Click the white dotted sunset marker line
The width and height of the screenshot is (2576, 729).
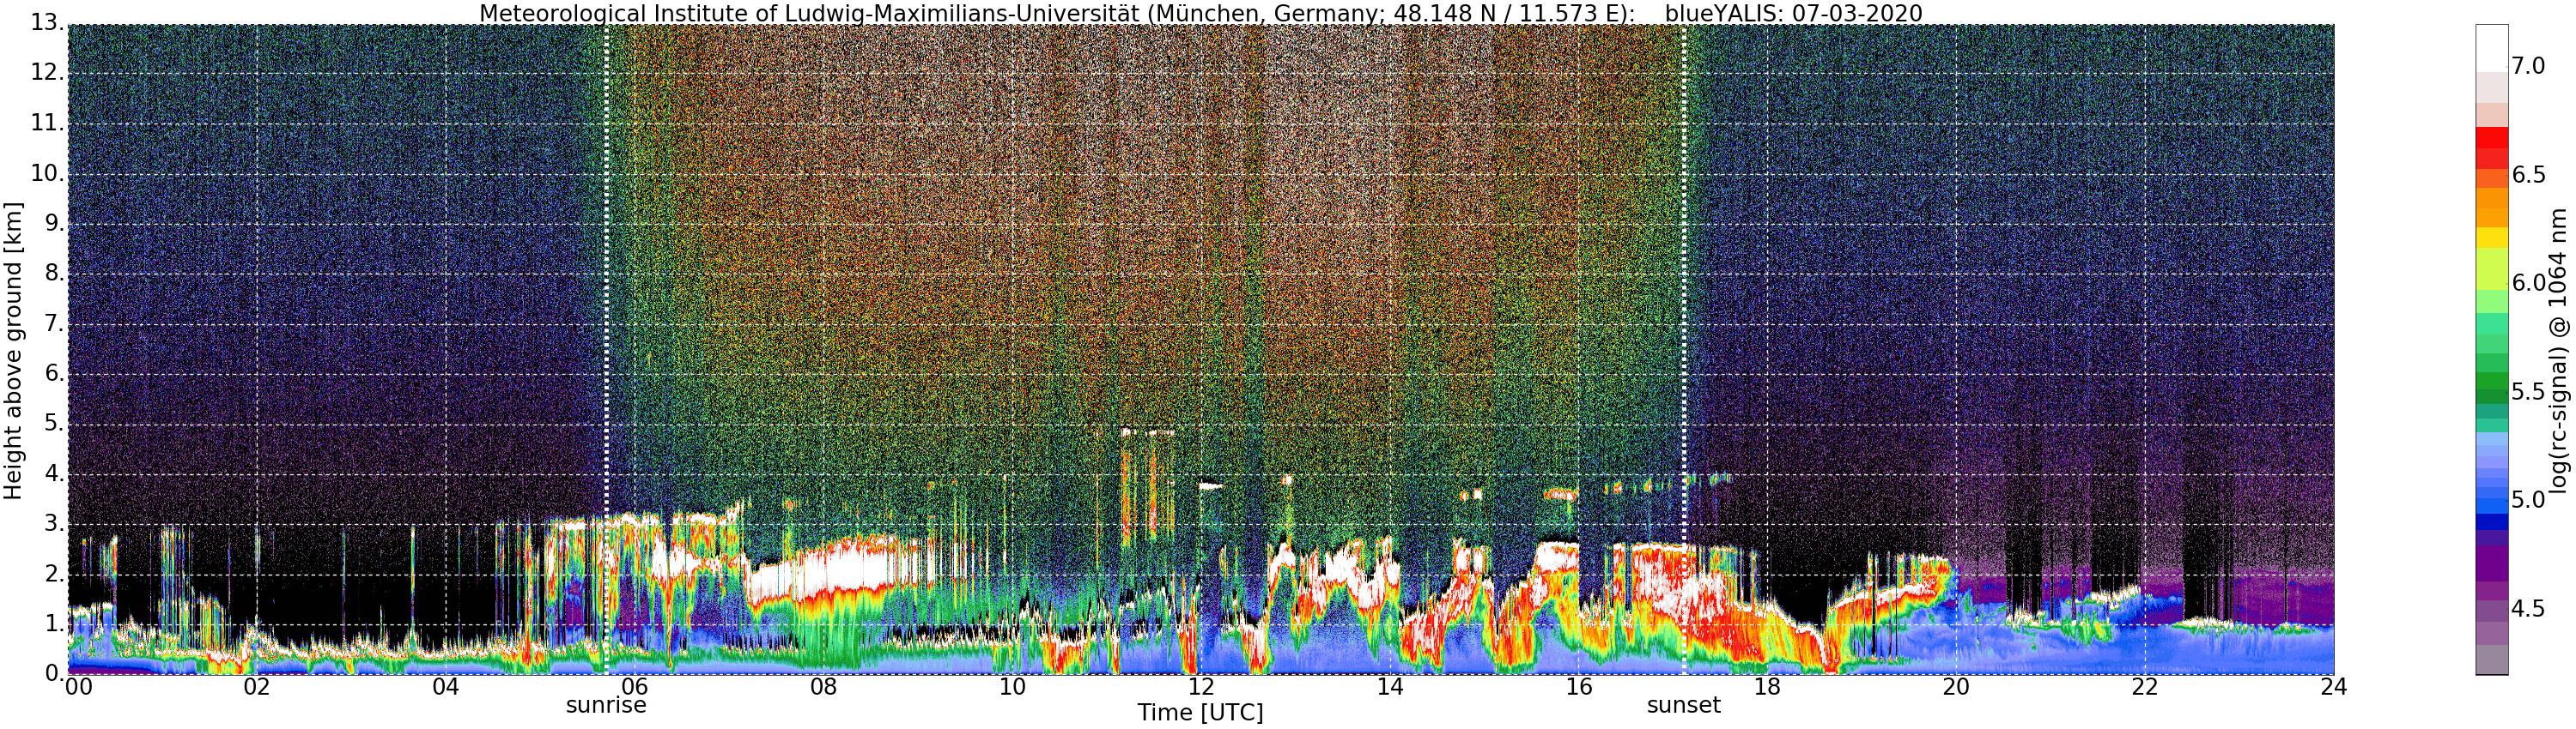point(1684,350)
